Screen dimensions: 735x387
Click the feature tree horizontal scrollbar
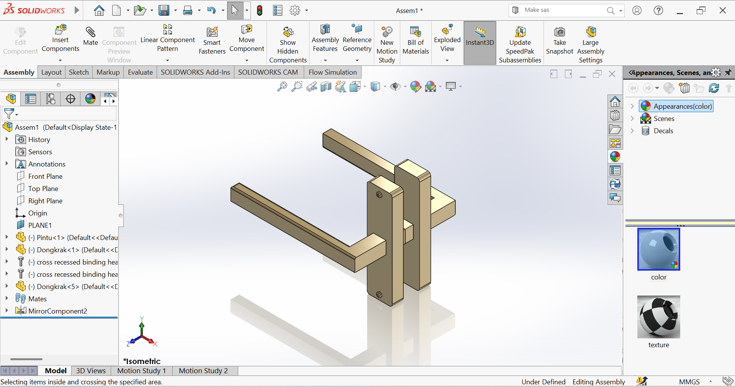(26, 359)
